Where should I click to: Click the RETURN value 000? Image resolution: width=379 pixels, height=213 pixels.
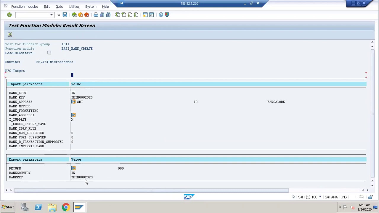click(x=121, y=168)
